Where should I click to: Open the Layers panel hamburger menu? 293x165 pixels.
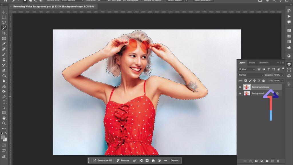[283, 63]
